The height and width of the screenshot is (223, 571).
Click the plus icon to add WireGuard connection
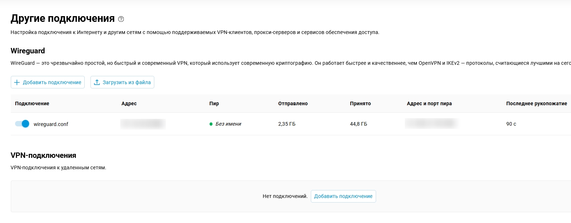17,82
